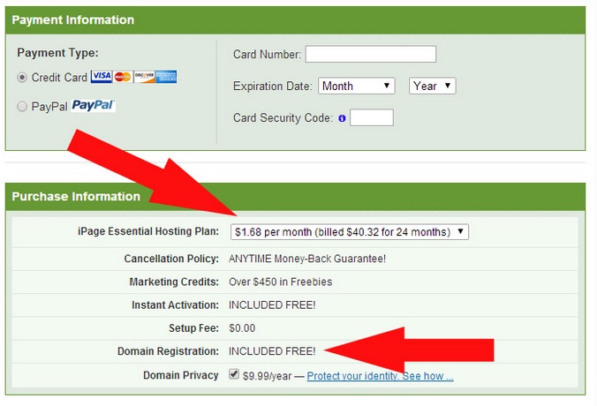Click the Visa card icon
The image size is (597, 406).
[x=100, y=77]
